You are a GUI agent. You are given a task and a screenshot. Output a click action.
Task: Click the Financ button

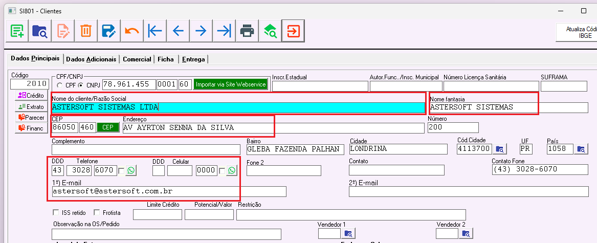pos(32,128)
